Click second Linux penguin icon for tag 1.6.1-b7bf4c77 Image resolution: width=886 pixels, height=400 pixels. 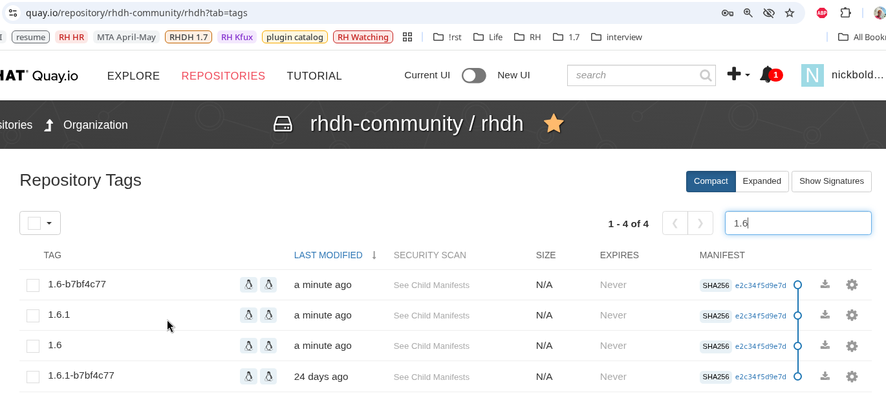tap(268, 376)
